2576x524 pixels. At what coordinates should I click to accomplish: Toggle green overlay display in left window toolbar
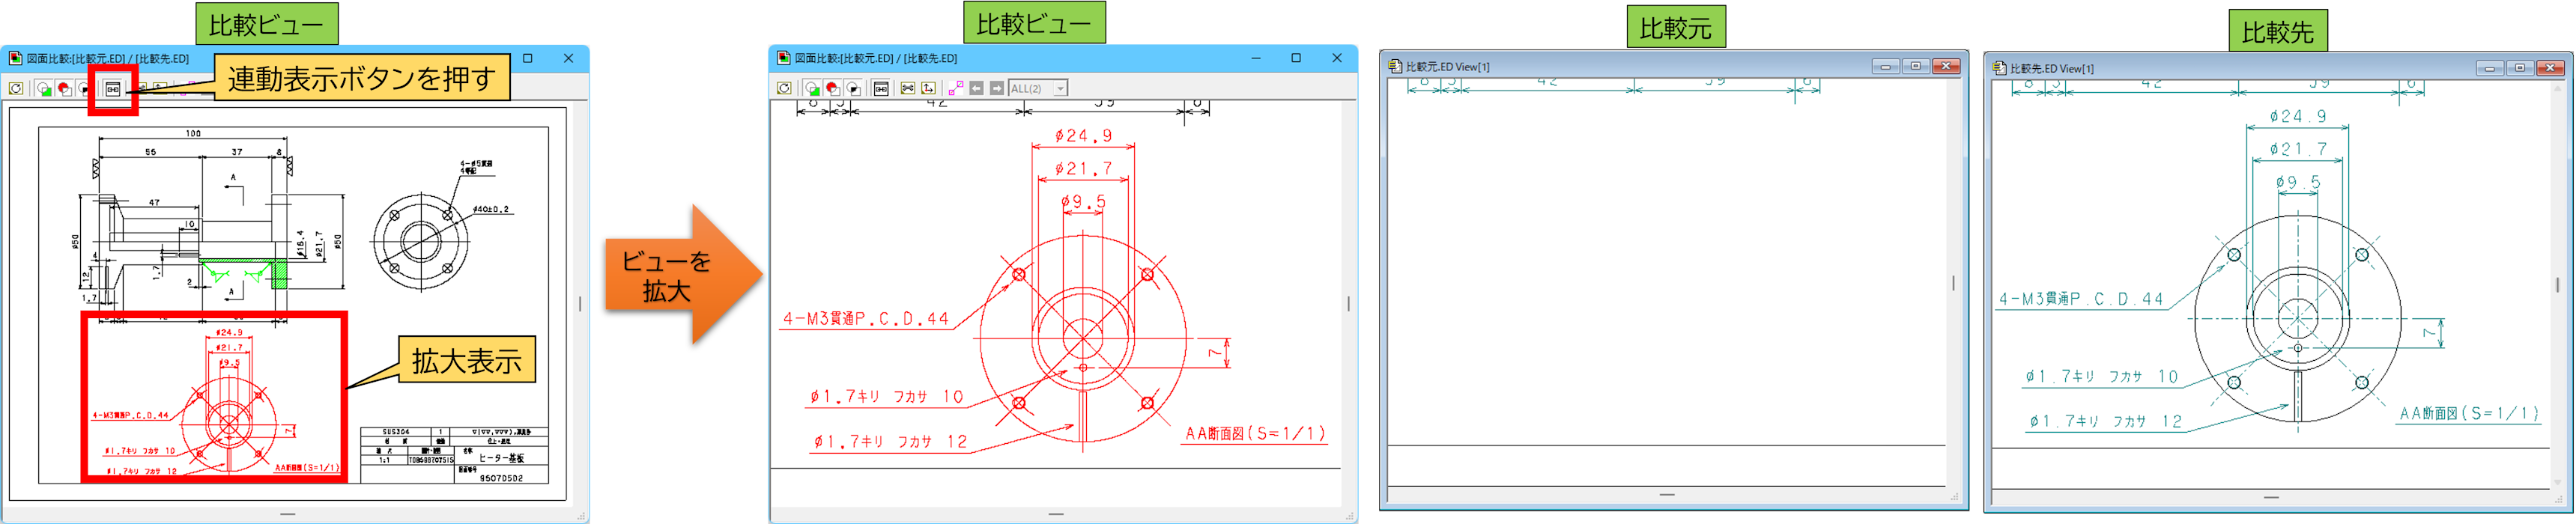click(x=44, y=89)
